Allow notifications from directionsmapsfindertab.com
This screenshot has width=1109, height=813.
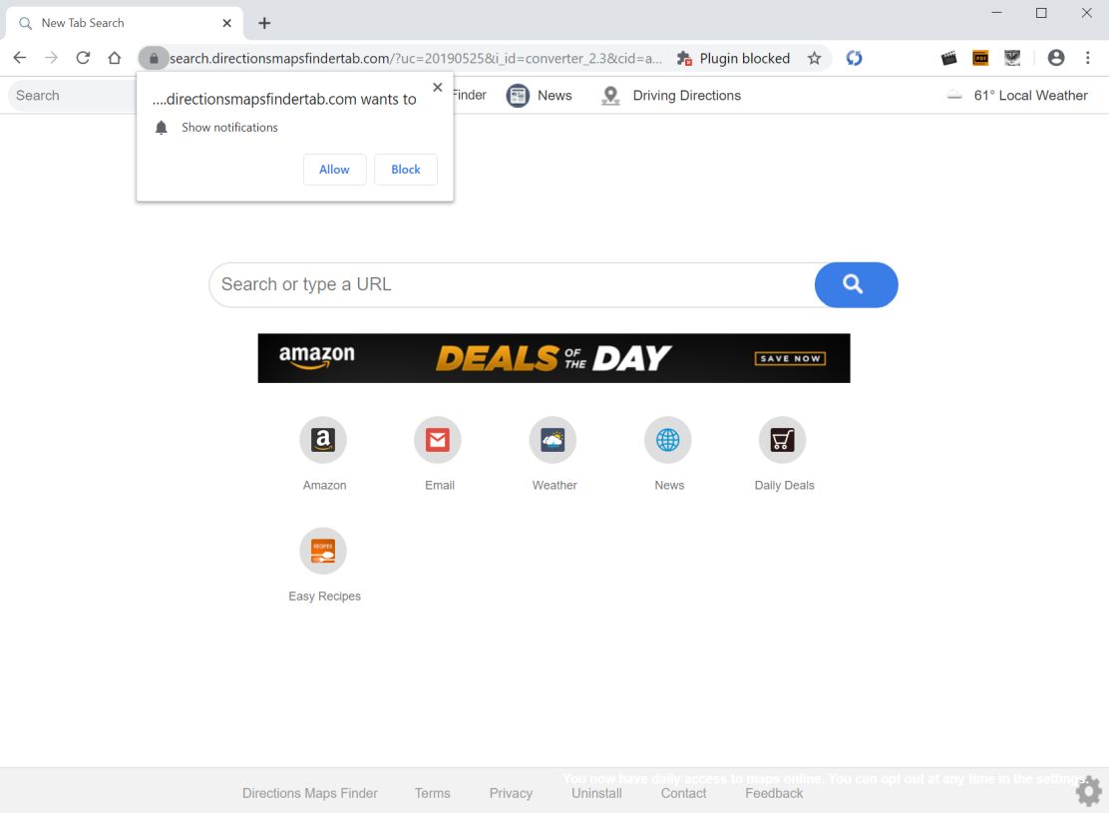(x=334, y=169)
